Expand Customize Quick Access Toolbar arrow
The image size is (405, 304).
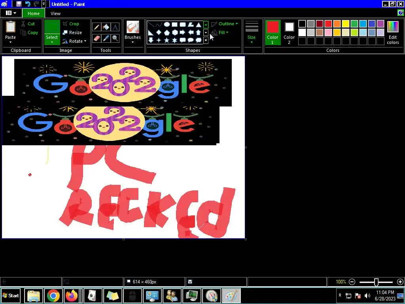pyautogui.click(x=44, y=4)
